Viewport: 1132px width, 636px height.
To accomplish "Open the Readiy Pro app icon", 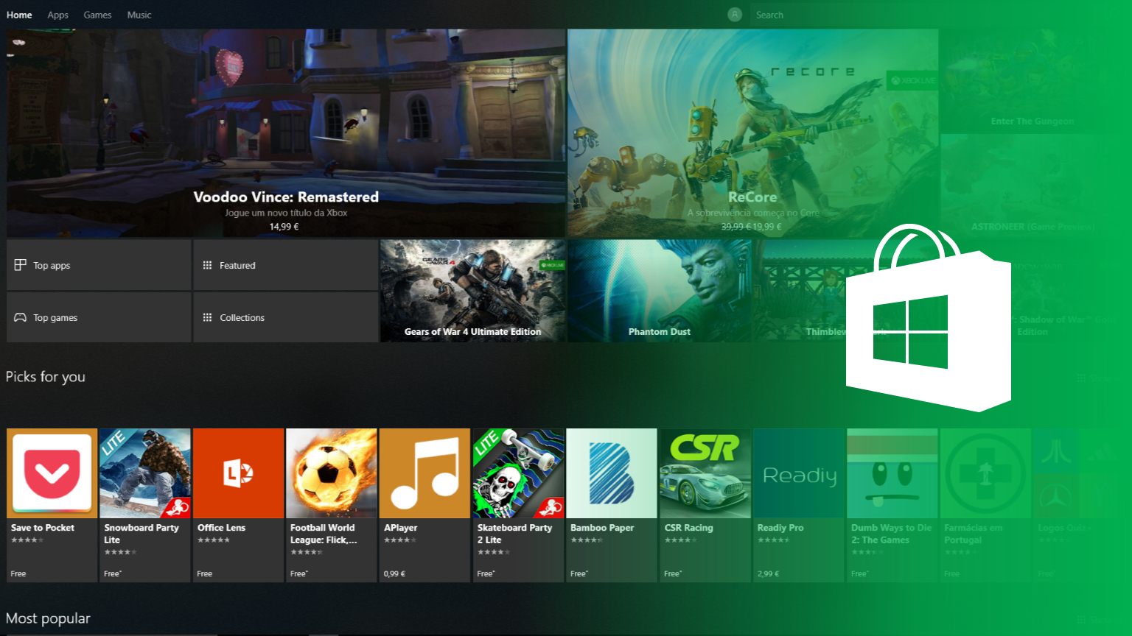I will [798, 473].
